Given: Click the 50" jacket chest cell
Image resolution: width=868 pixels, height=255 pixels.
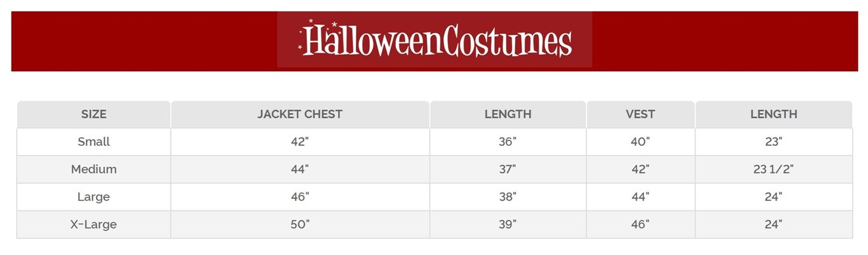Looking at the screenshot, I should (300, 225).
